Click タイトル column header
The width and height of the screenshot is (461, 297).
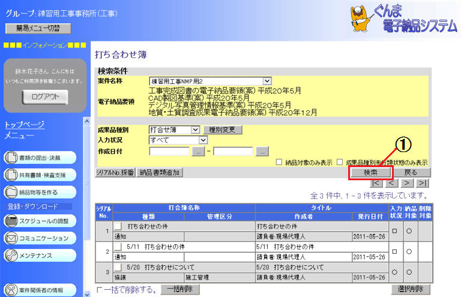(322, 208)
